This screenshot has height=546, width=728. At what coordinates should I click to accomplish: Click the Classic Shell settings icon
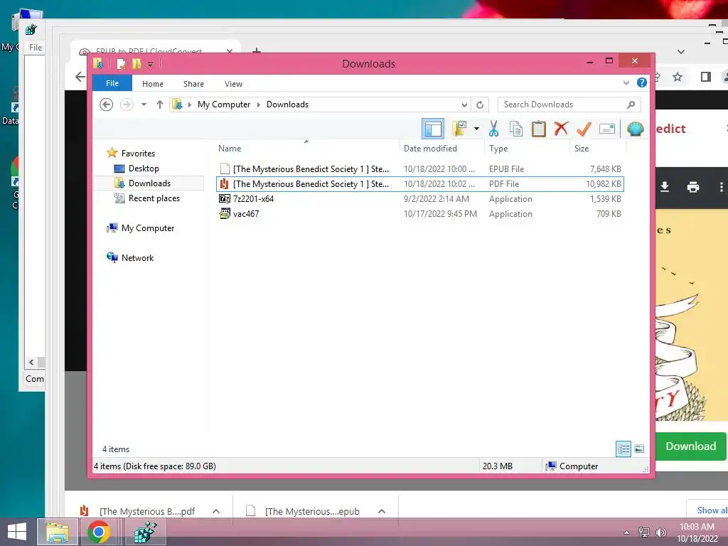[x=635, y=129]
